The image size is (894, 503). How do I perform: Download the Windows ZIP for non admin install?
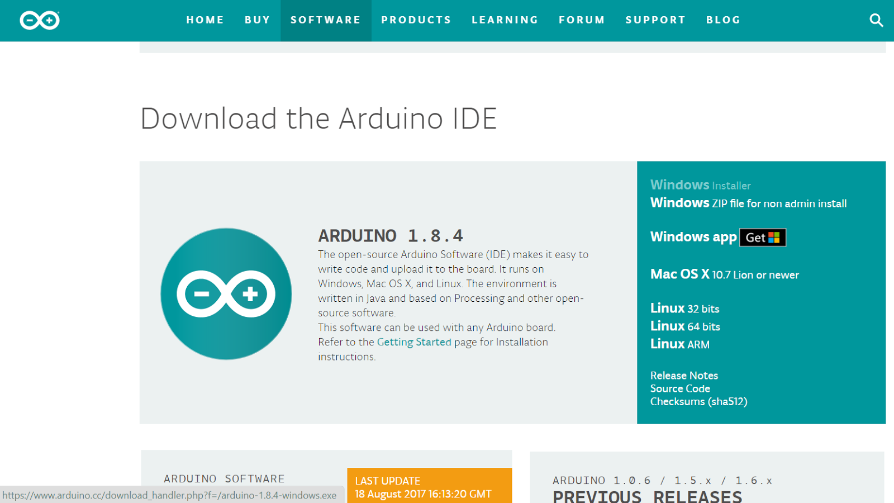point(748,203)
